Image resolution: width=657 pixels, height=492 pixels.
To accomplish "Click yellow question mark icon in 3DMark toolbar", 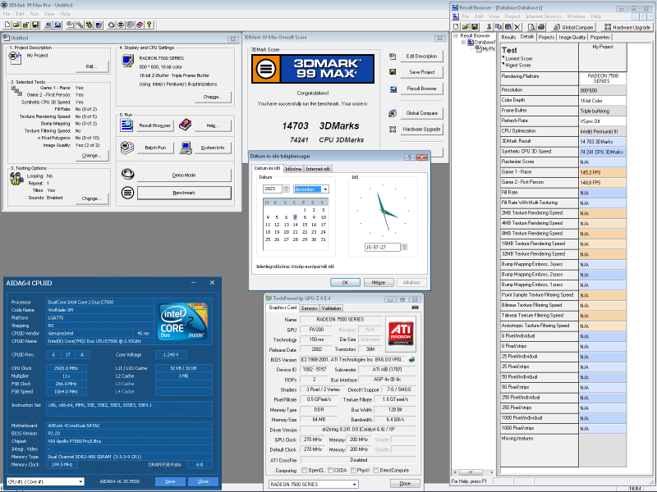I will tap(149, 25).
